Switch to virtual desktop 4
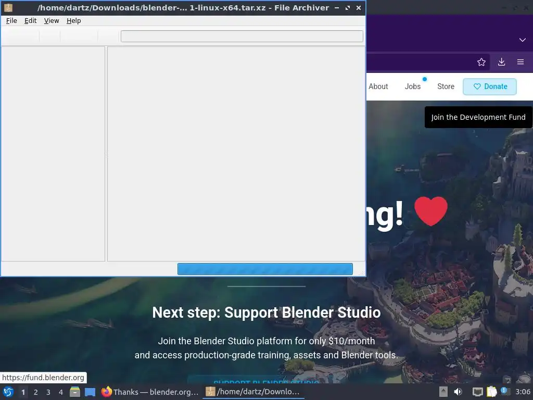The image size is (533, 400). tap(61, 392)
